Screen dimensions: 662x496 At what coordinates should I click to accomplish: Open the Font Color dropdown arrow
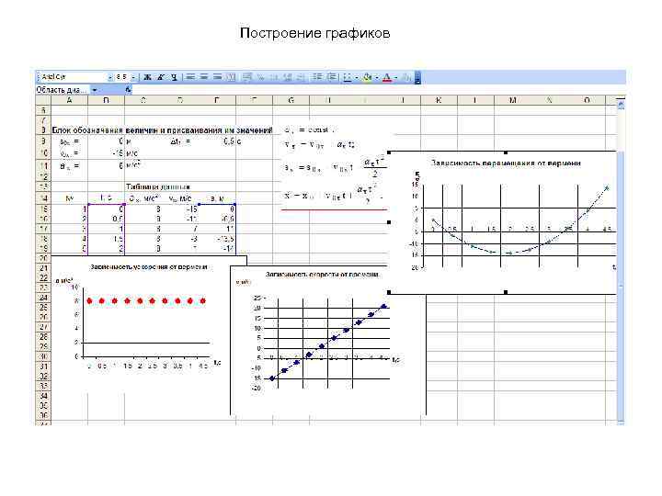[396, 77]
